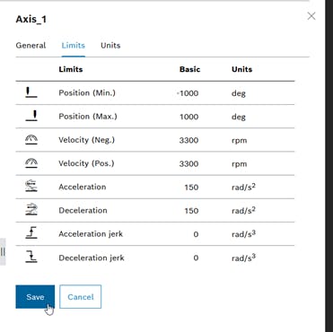Edit the Deceleration jerk value 0
333x332 pixels.
(x=196, y=258)
